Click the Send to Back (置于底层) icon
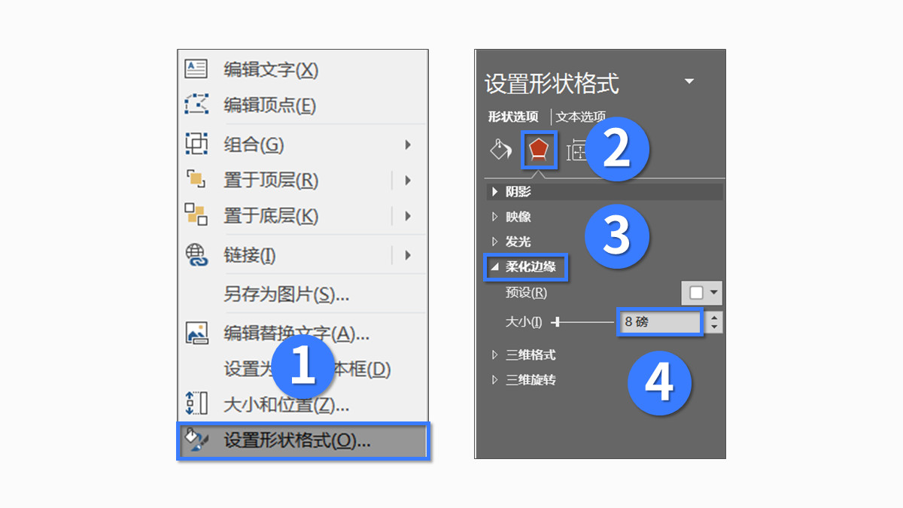The height and width of the screenshot is (508, 903). pos(196,215)
